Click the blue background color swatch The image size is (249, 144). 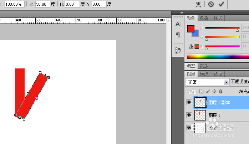[196, 34]
